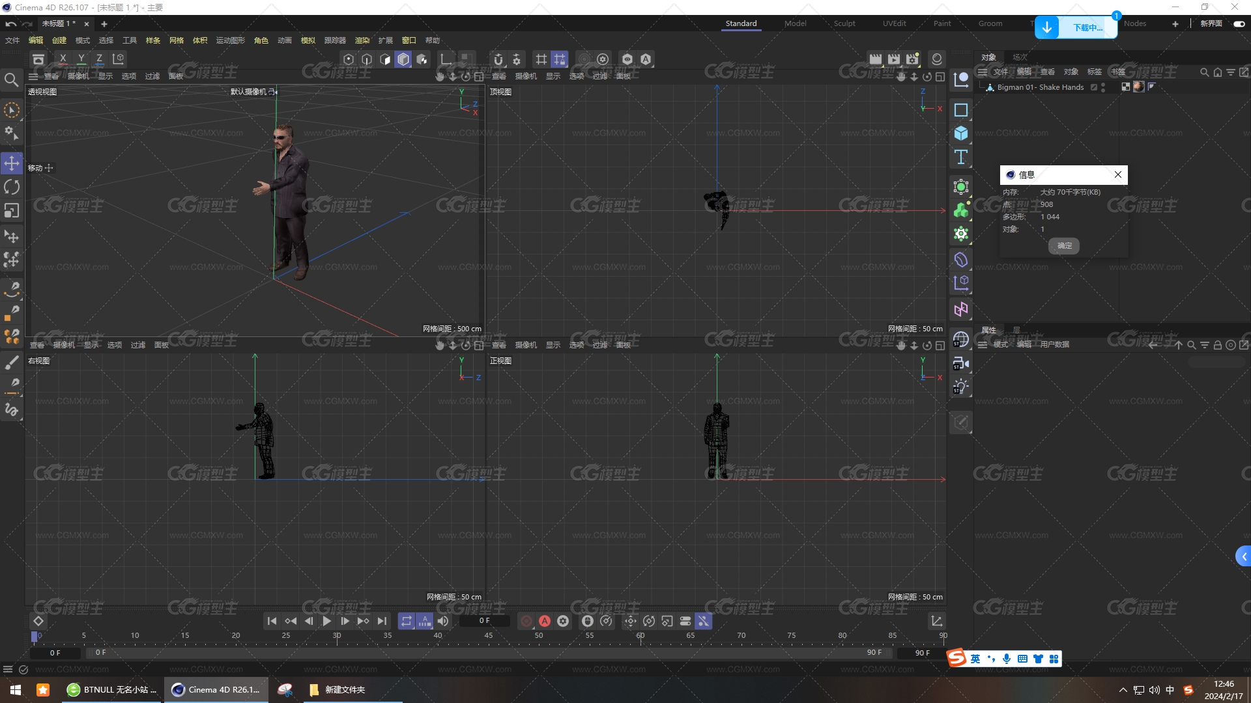Click the timeline playhead at frame 0

[35, 636]
